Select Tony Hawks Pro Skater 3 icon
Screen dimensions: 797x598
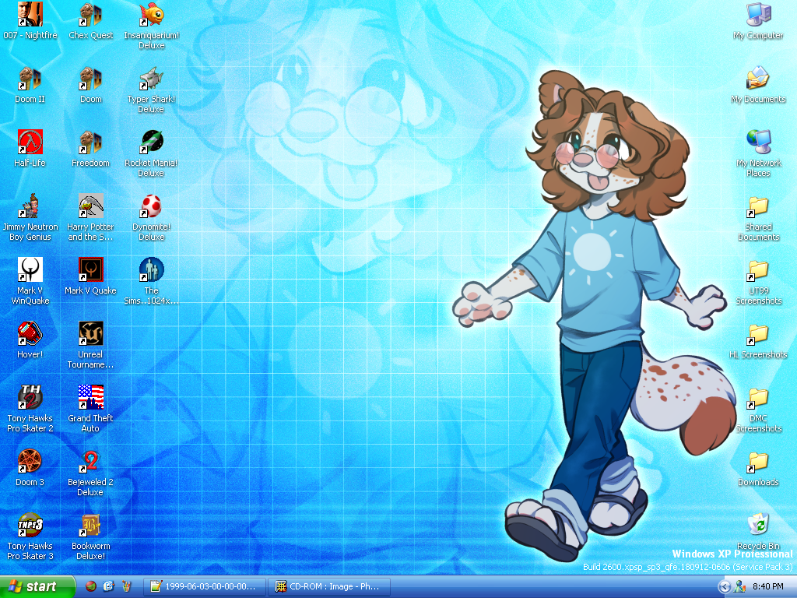tap(30, 526)
